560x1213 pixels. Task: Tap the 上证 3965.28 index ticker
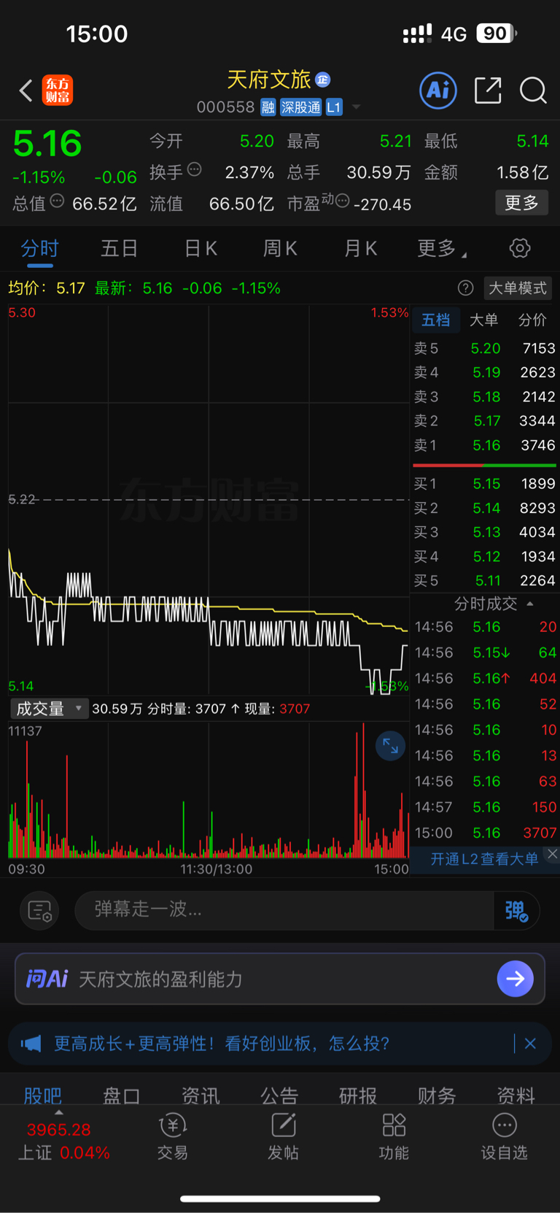point(64,1141)
